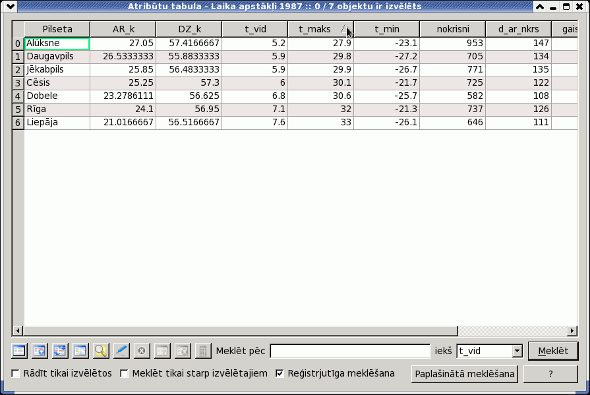The width and height of the screenshot is (590, 395).
Task: Click the Dobele cell
Action: pyautogui.click(x=57, y=96)
